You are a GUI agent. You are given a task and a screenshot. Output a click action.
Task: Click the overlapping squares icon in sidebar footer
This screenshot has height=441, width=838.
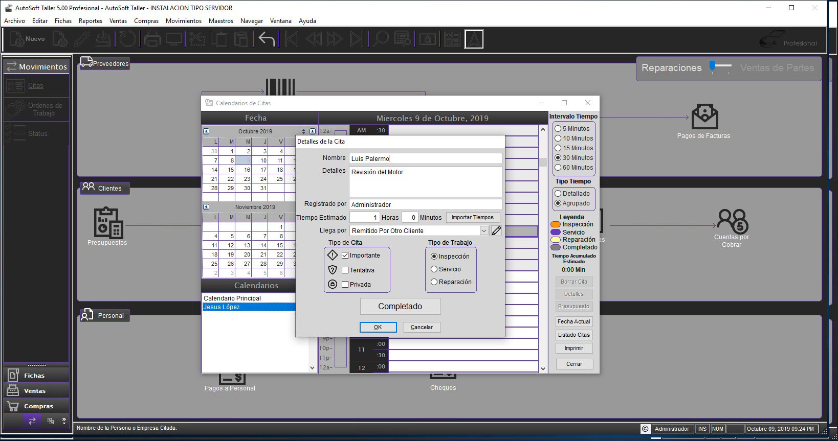tap(50, 421)
